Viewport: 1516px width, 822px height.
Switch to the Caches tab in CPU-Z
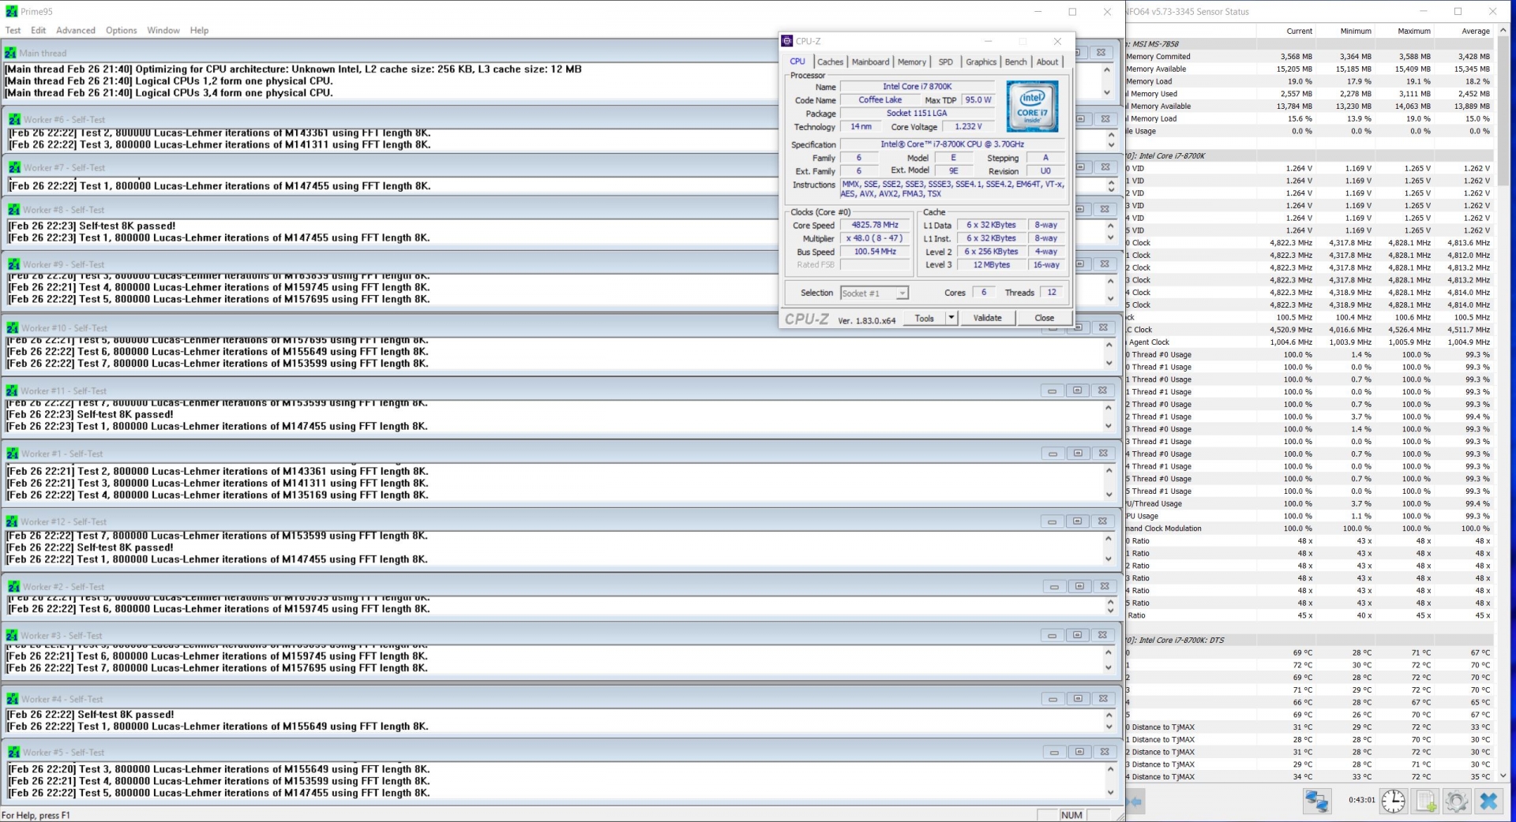830,62
